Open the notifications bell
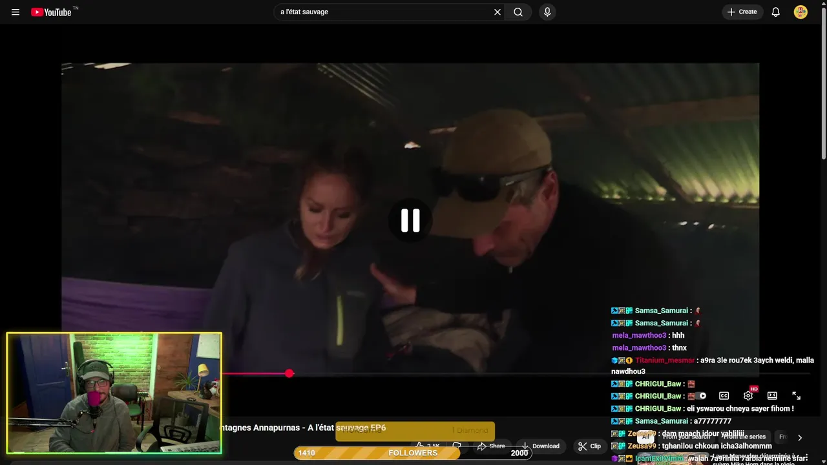Image resolution: width=827 pixels, height=465 pixels. pos(775,12)
